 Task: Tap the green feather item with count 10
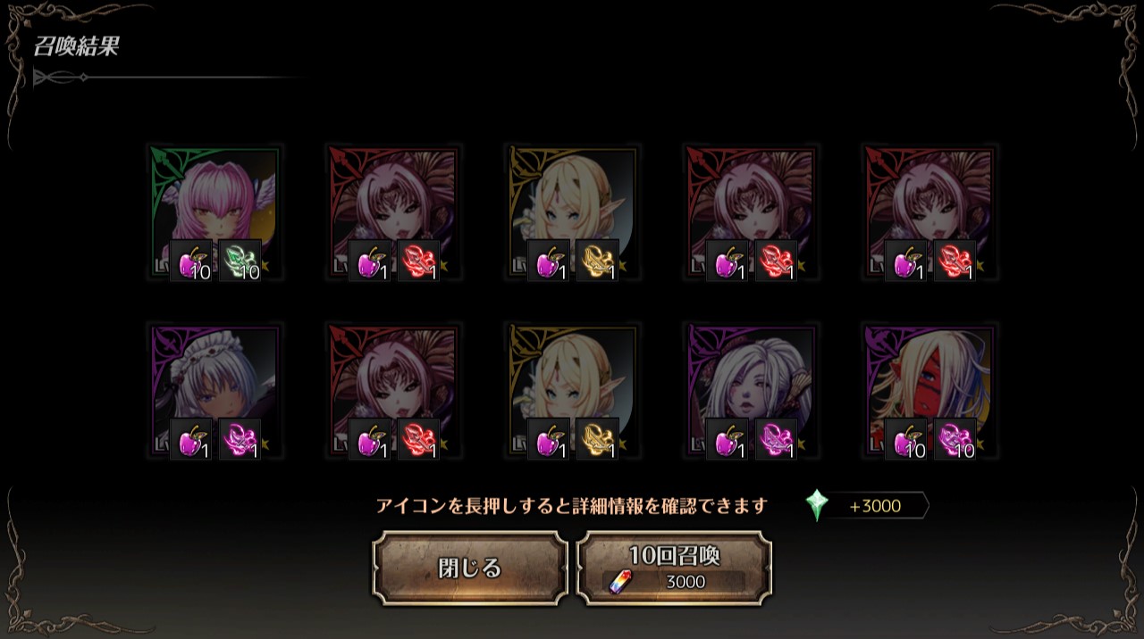tap(240, 261)
